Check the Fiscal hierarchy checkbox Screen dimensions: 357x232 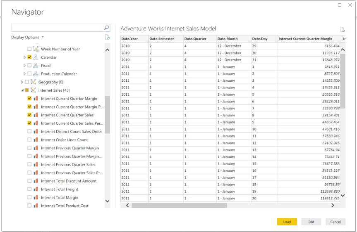(x=29, y=66)
